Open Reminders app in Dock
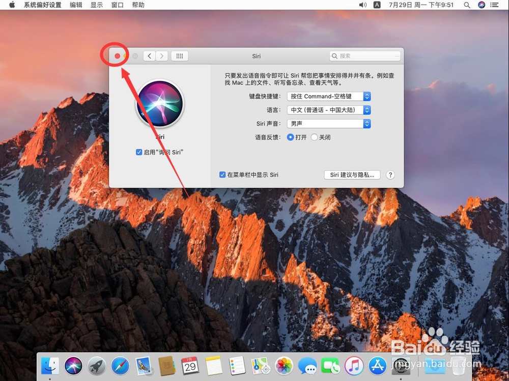The width and height of the screenshot is (509, 381). [x=237, y=366]
